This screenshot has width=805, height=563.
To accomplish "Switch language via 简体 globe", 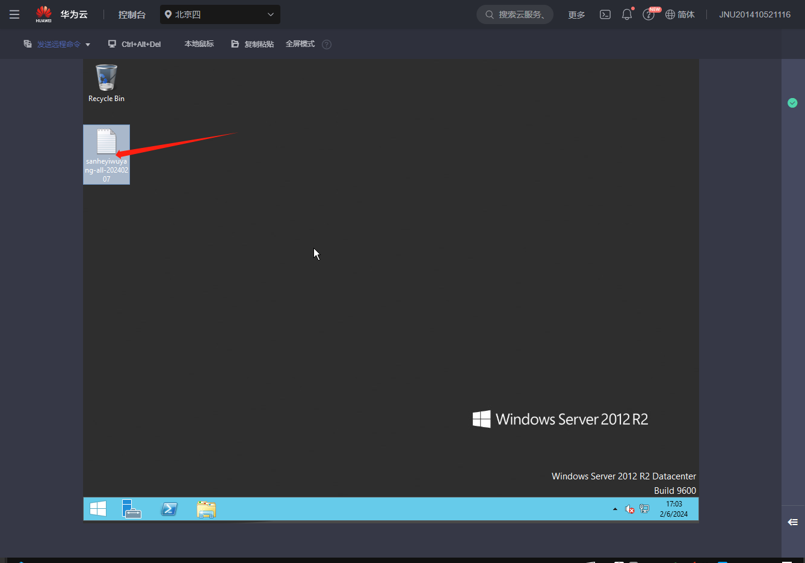I will (x=680, y=14).
